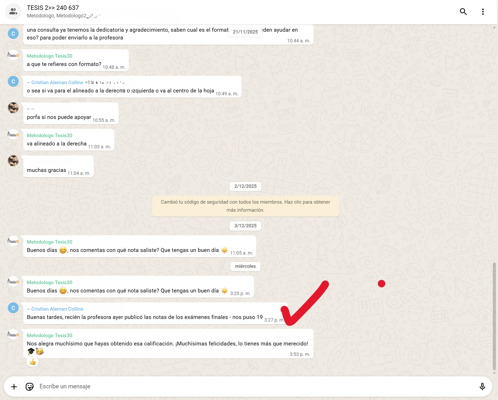
Task: Click message 'o sea si va para el alineado'
Action: [x=120, y=91]
